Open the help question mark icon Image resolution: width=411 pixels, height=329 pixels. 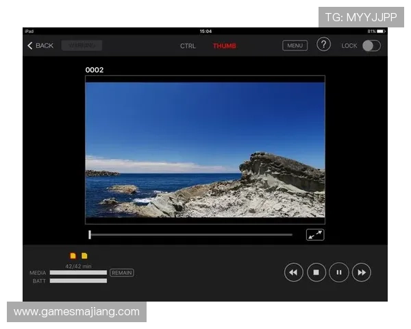(x=323, y=45)
